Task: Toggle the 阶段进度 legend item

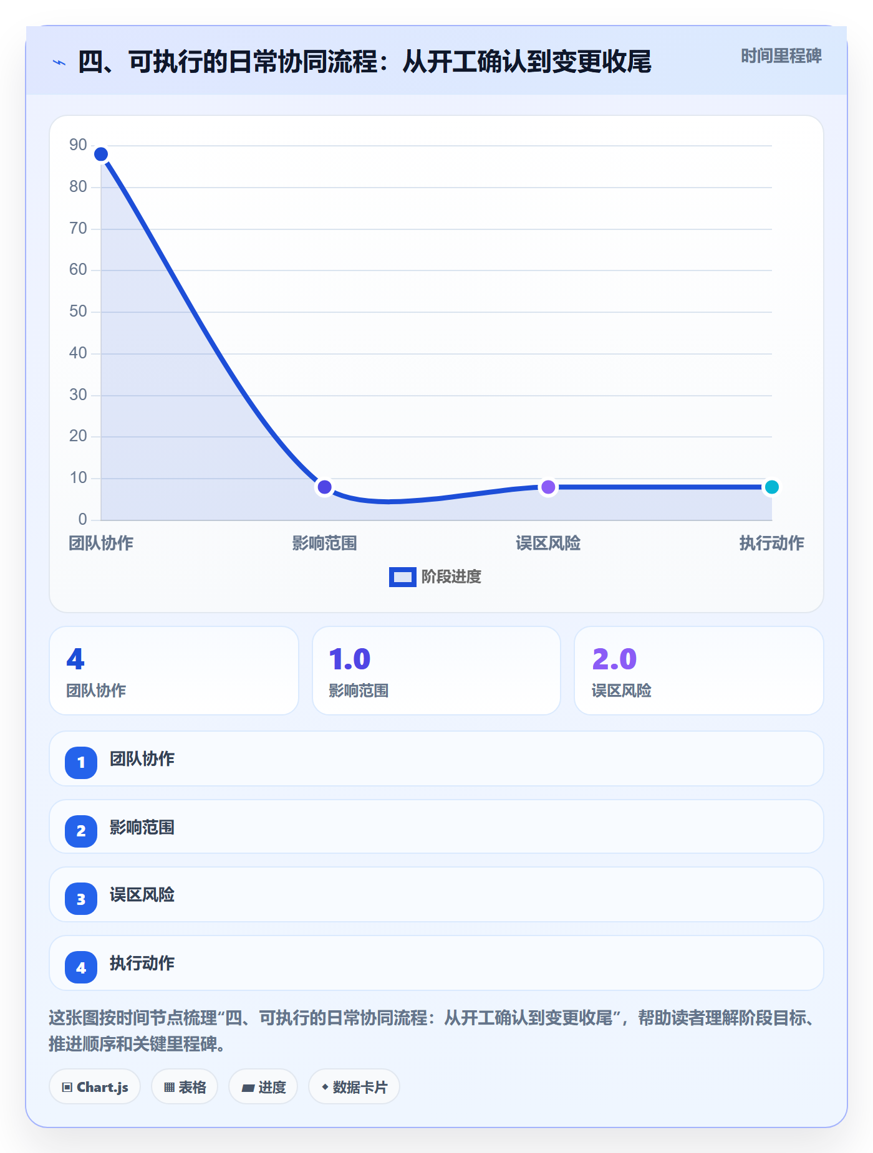Action: point(435,576)
